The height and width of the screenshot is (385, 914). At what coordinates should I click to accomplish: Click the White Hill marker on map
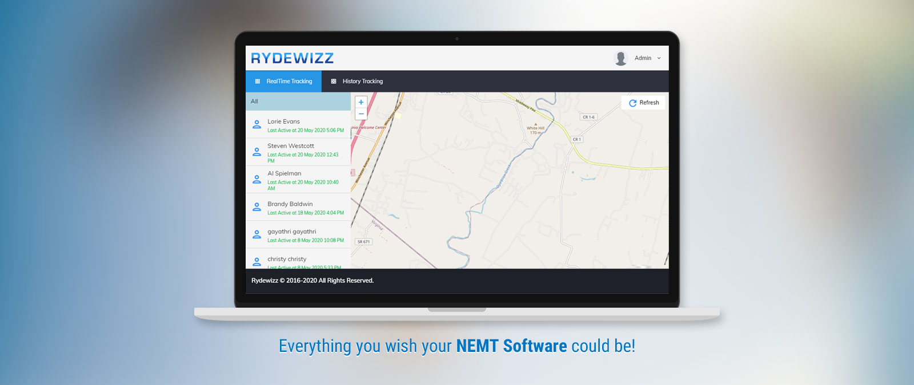[x=535, y=129]
